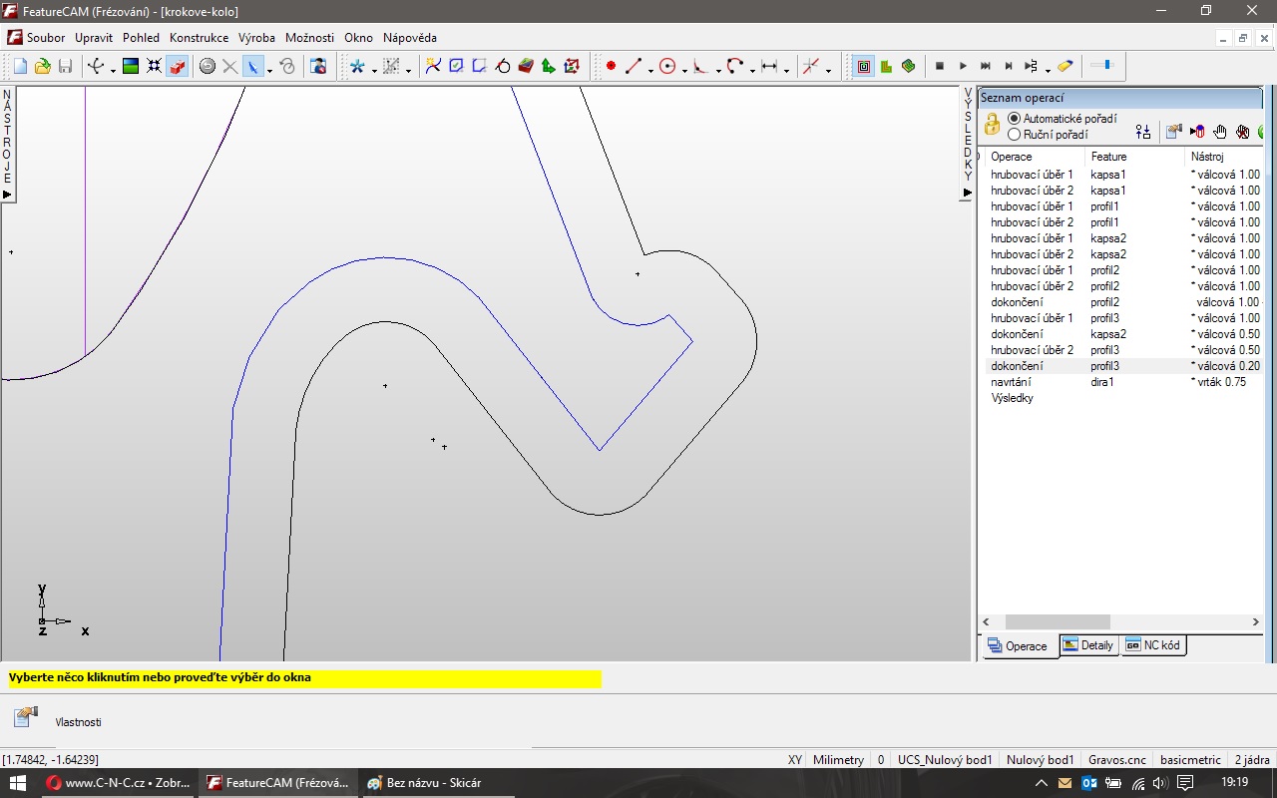
Task: Open dropdown arrow next to line tool
Action: pyautogui.click(x=650, y=70)
